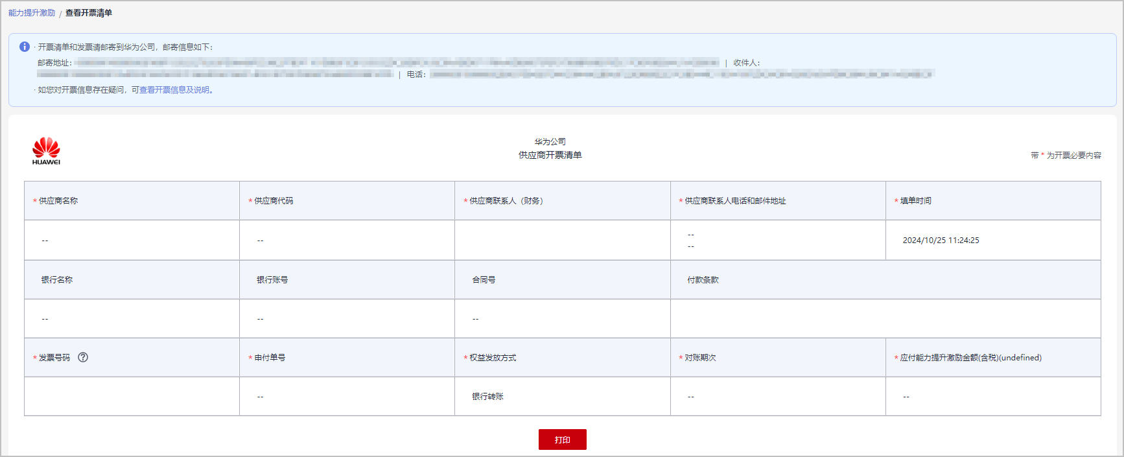Click the 供应商开票清单 title

point(550,155)
